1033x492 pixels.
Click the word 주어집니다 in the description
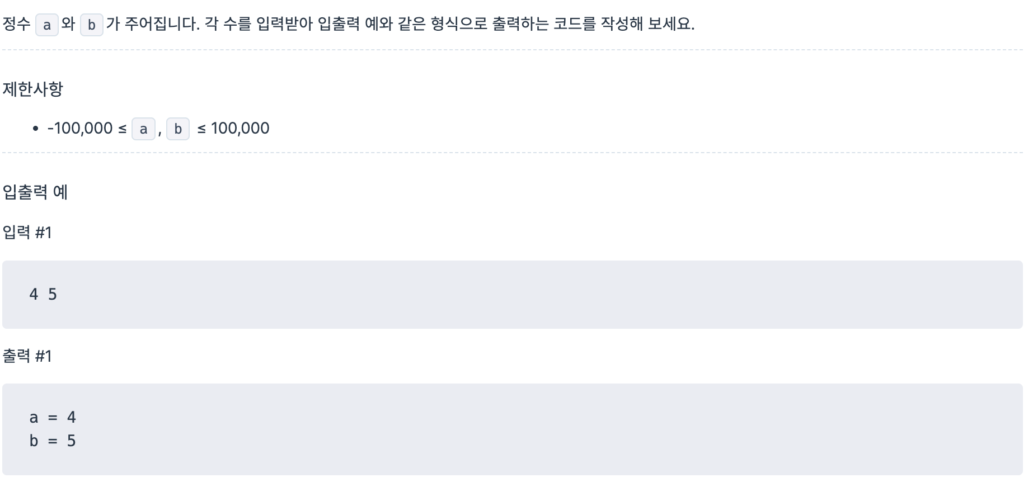(x=161, y=24)
